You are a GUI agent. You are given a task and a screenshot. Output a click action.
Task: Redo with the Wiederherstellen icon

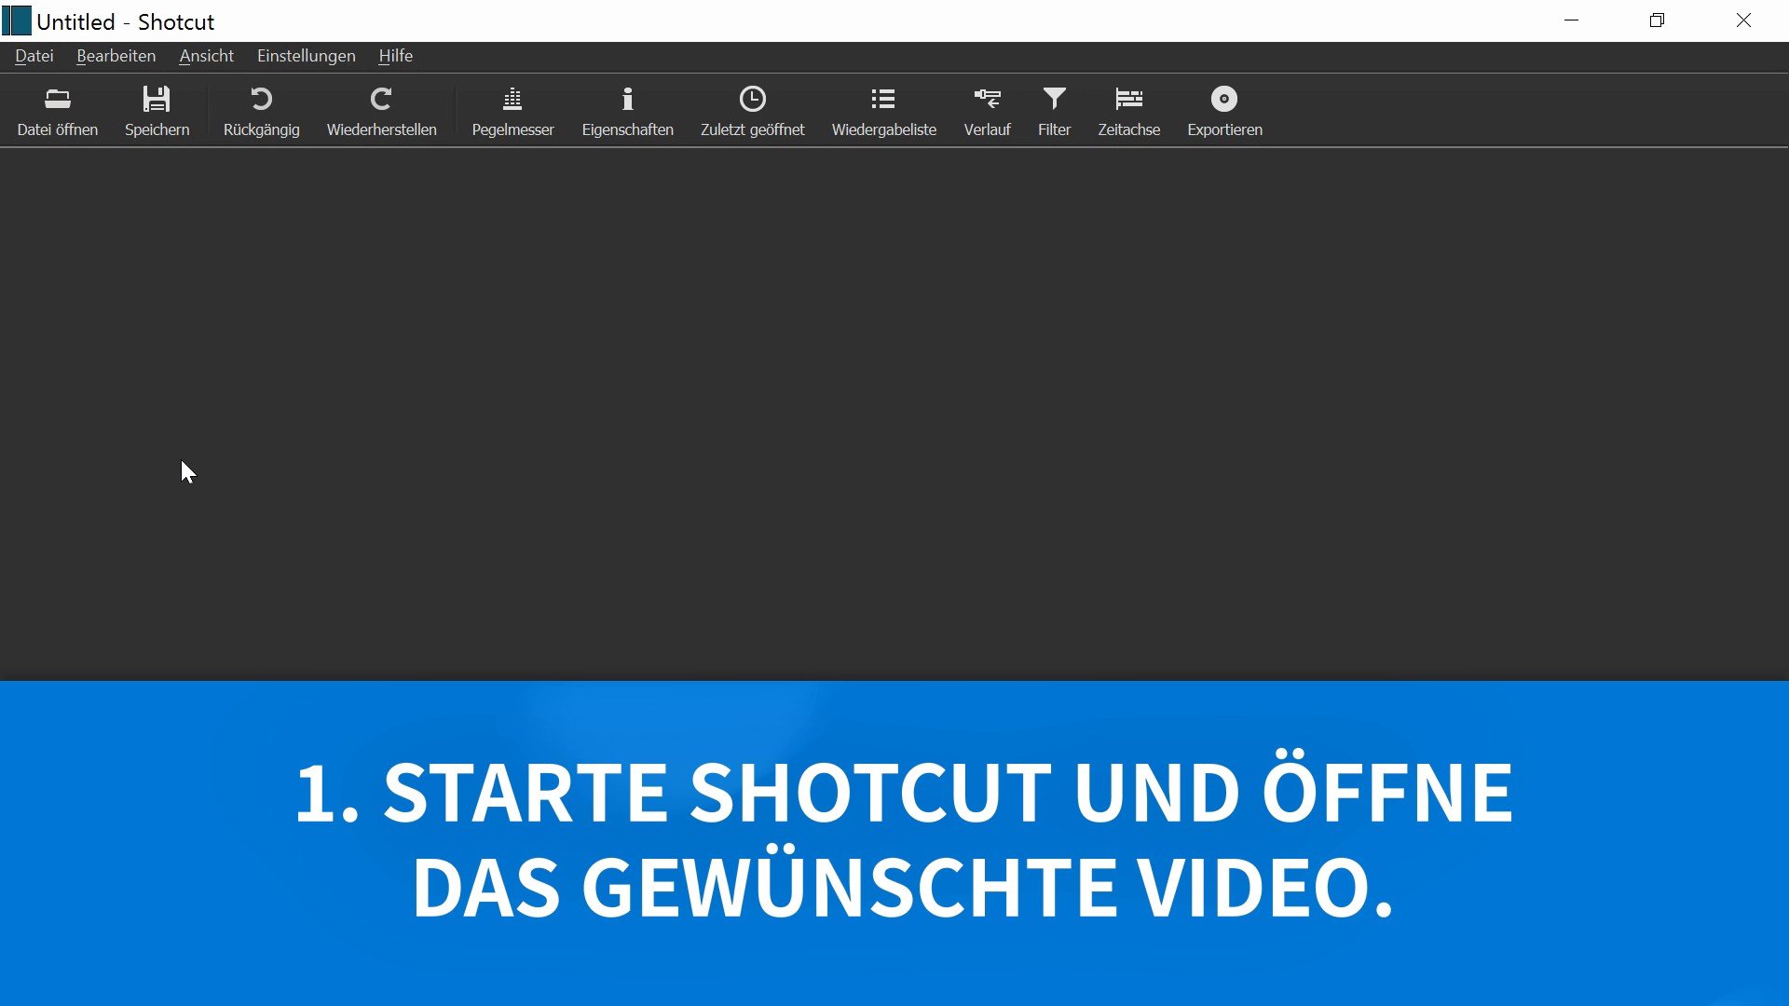[x=381, y=111]
